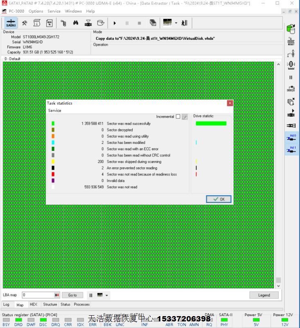The height and width of the screenshot is (328, 300).
Task: Open the map view dropdown arrow in toolbar
Action: [176, 23]
